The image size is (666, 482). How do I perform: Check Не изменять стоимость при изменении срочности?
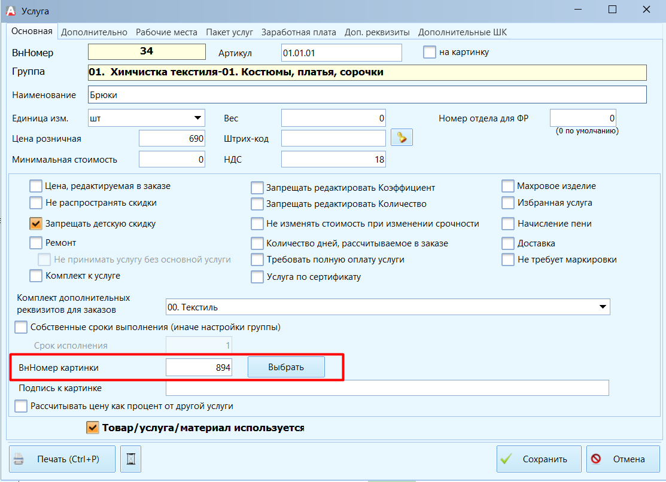tap(257, 224)
